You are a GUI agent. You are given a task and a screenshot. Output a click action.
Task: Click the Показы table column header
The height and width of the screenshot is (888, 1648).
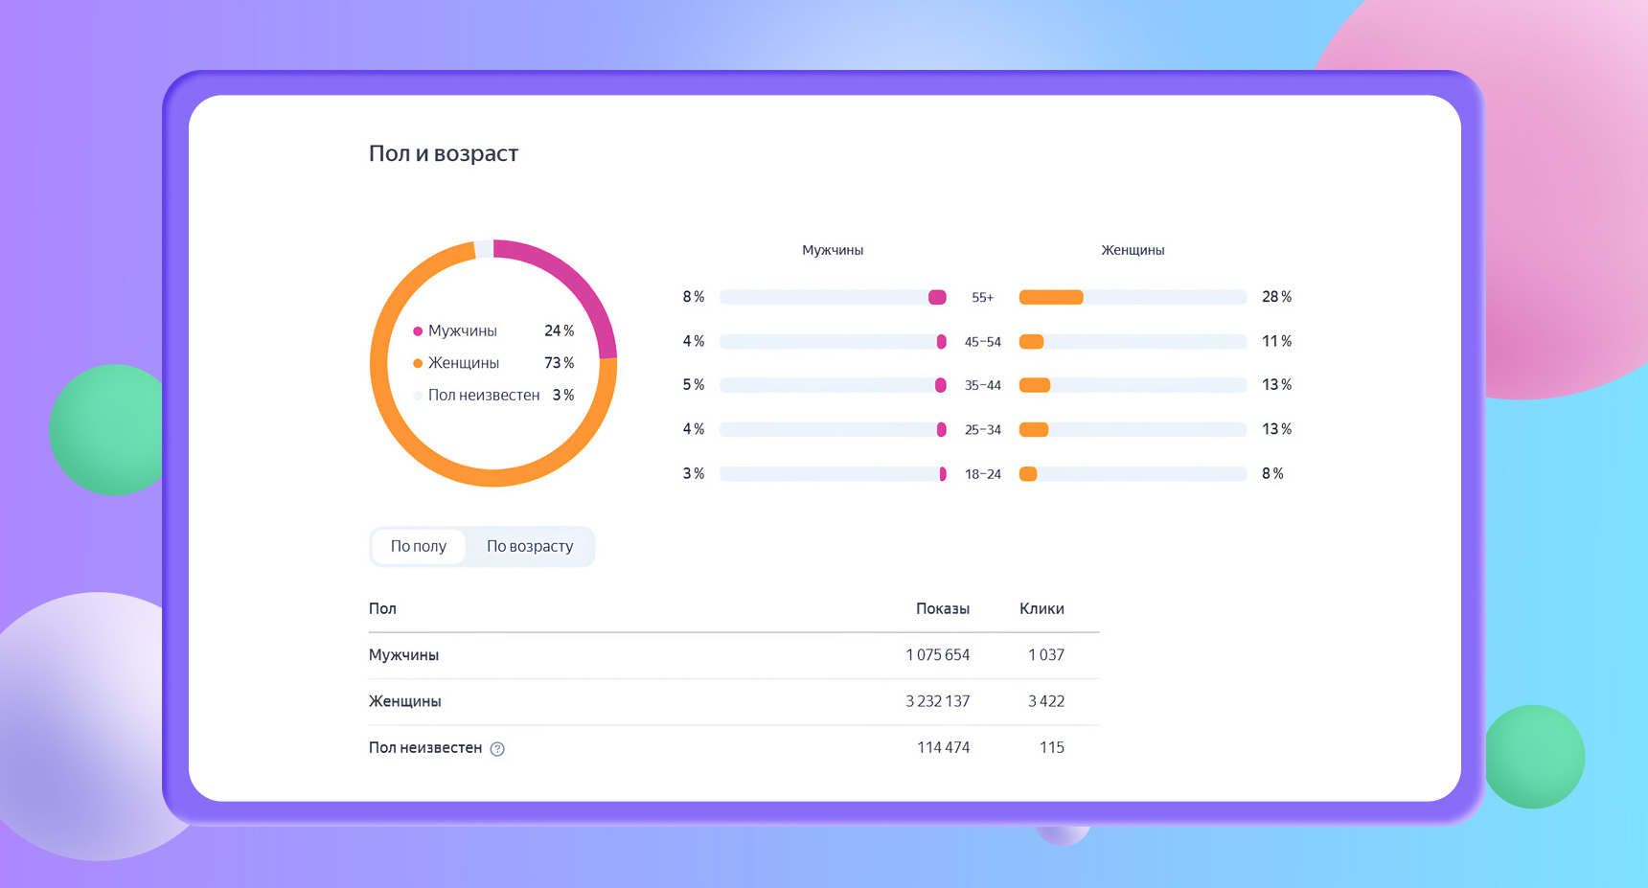coord(943,609)
